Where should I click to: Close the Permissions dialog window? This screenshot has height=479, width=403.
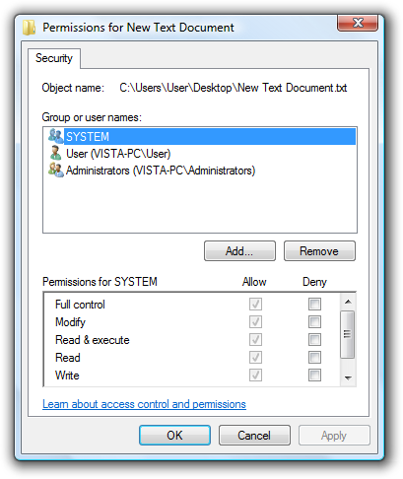coord(358,23)
